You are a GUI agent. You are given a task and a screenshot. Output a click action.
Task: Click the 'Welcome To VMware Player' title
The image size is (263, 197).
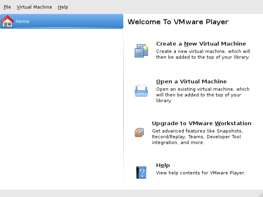[178, 22]
